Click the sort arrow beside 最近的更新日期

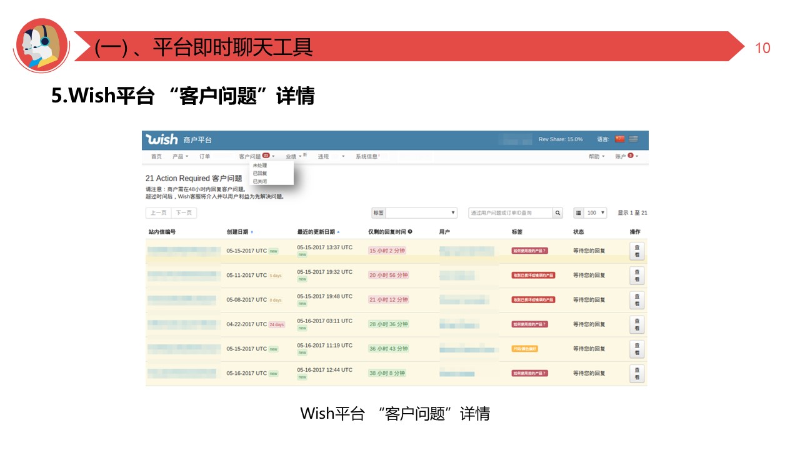click(338, 232)
